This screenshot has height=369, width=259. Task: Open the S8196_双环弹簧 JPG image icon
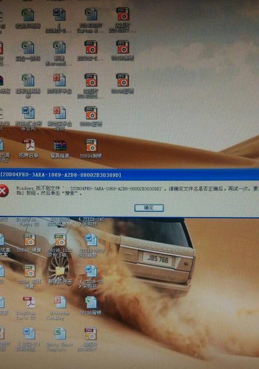pyautogui.click(x=30, y=277)
